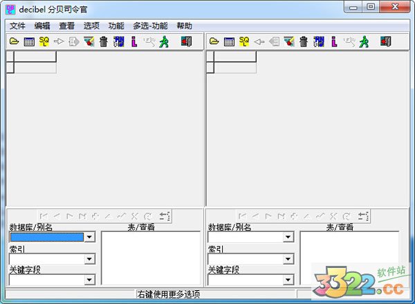This screenshot has width=415, height=304.
Task: Click the funnel filter icon in right toolbar
Action: tap(288, 42)
